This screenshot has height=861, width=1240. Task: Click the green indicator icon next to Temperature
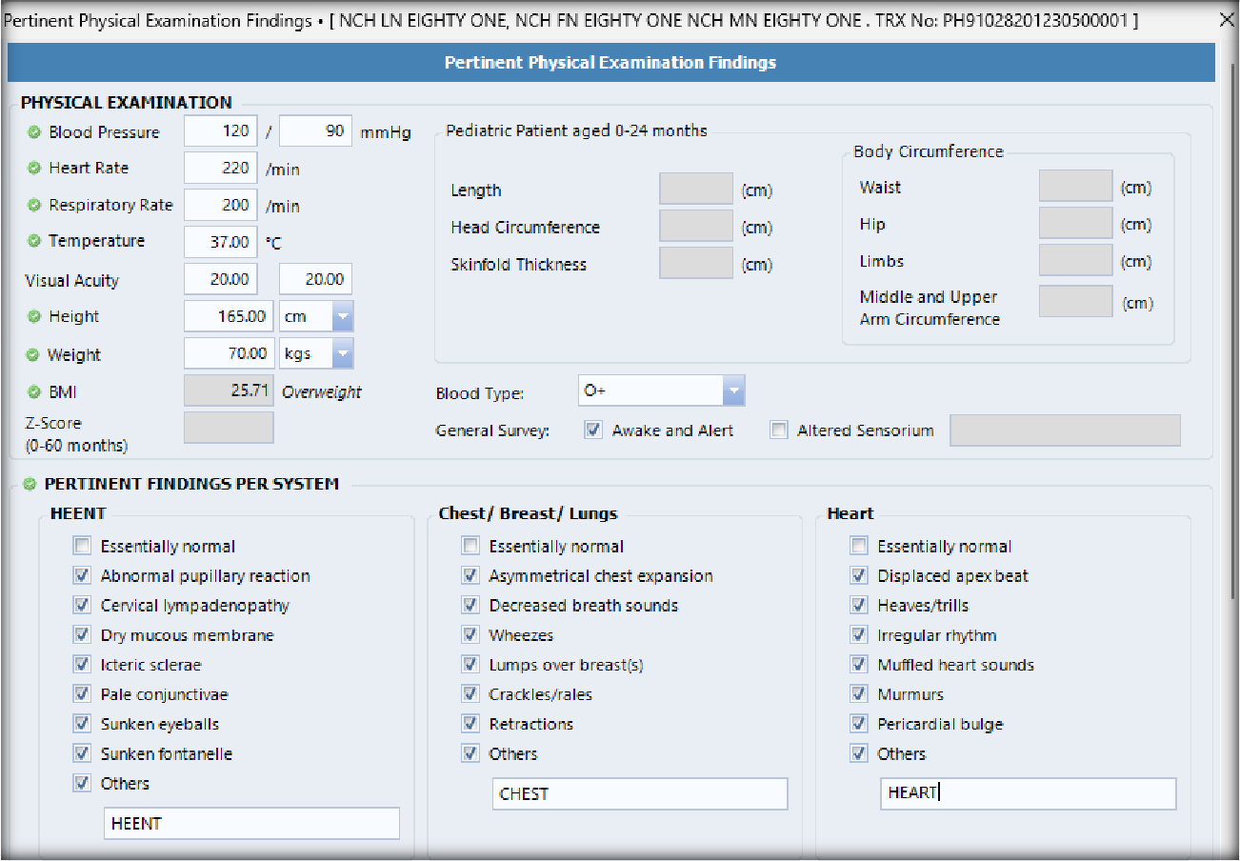coord(34,242)
